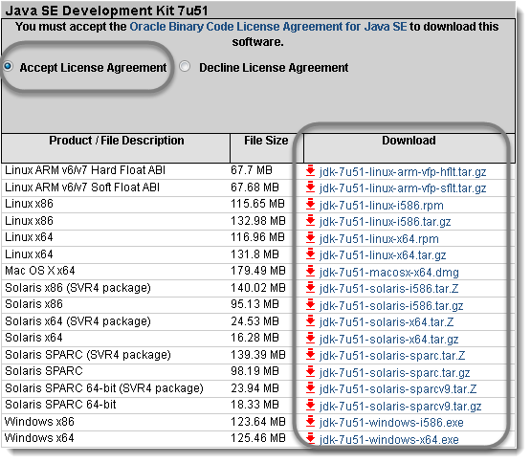Download jdk-7u51-solaris-sparcv9.tar.gz link
The width and height of the screenshot is (531, 463).
click(400, 406)
